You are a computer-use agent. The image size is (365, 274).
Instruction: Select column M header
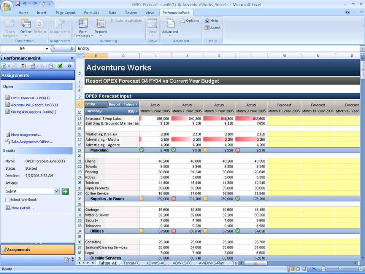pyautogui.click(x=284, y=56)
